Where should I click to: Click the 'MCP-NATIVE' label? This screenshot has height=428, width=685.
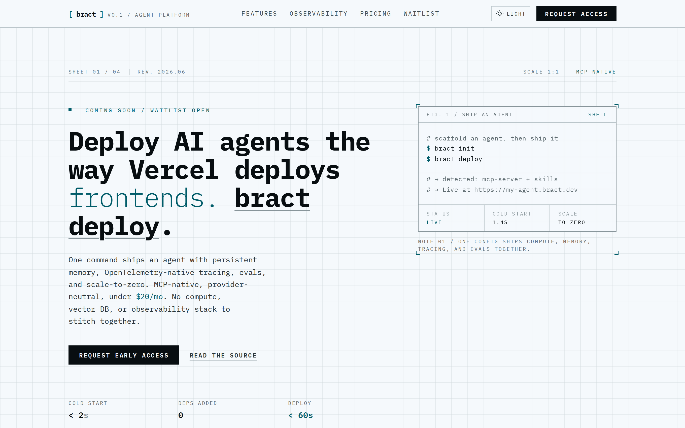(596, 72)
